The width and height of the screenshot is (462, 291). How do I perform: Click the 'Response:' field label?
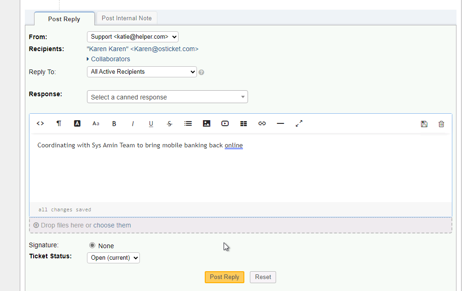(46, 94)
